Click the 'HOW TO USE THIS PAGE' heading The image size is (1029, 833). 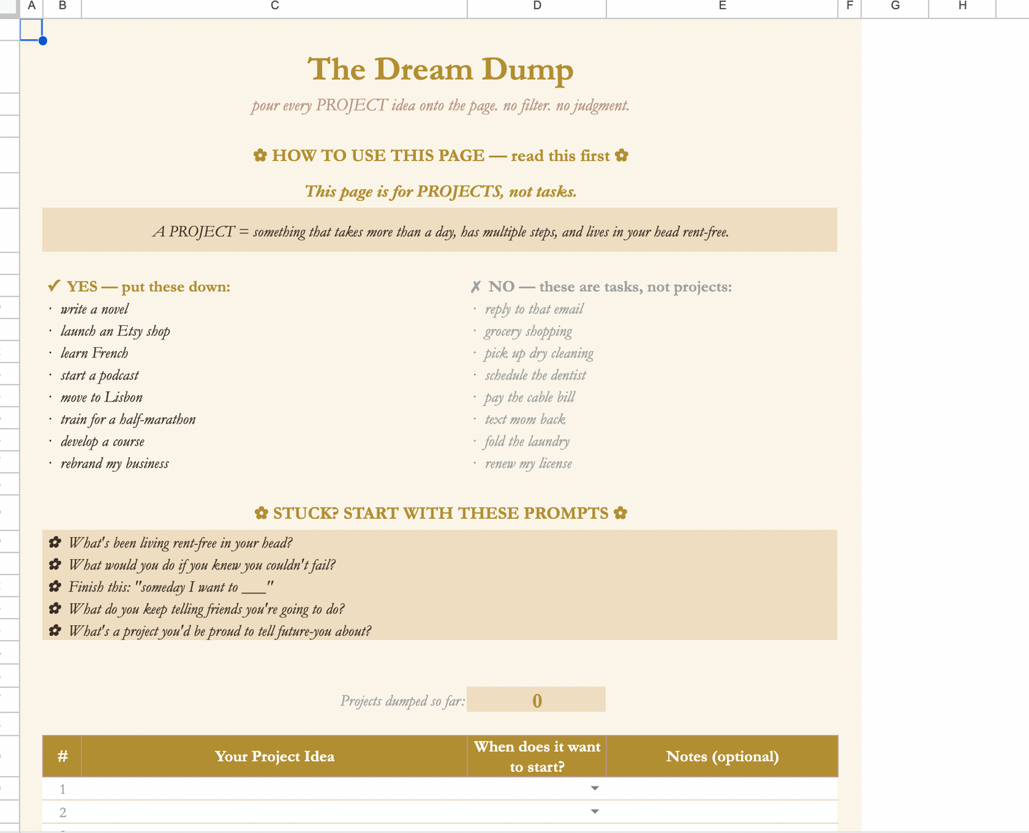point(441,156)
